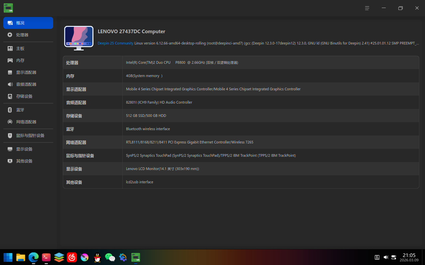Open the gear search app on taskbar

[123, 257]
